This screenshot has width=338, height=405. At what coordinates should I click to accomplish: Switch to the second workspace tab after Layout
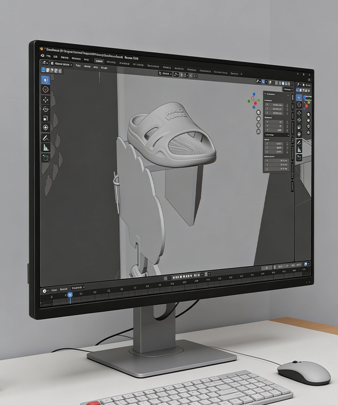coord(111,62)
